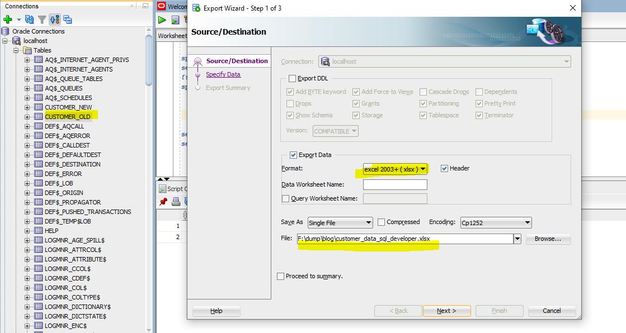Select the CUSTOMER_OLD table icon
This screenshot has height=333, width=626.
point(39,117)
